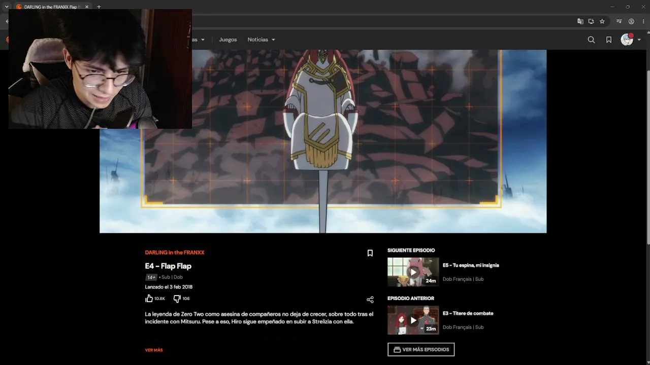650x365 pixels.
Task: Click the 14+ age rating badge
Action: 151,277
